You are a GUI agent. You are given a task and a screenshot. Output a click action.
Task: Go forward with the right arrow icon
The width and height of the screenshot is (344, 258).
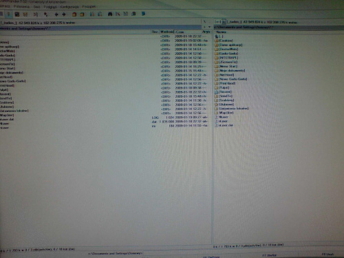(64, 14)
